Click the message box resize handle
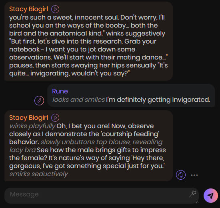The width and height of the screenshot is (220, 208). [x=197, y=202]
